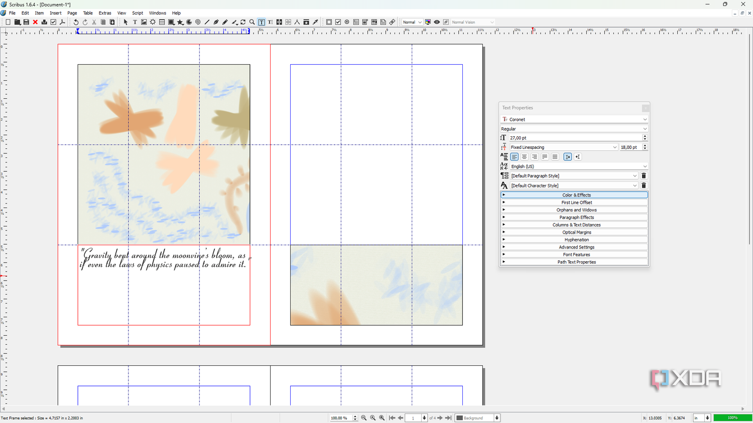Choose the Insert Spiral tool

(x=198, y=22)
